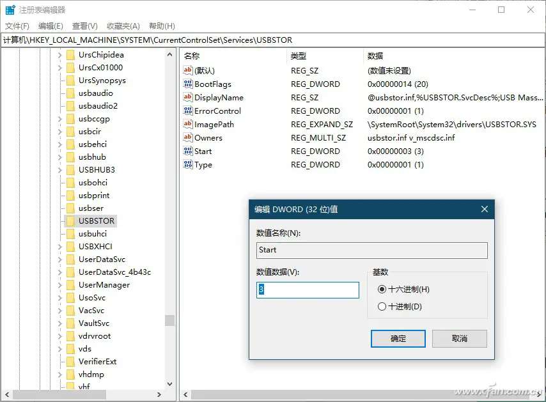The image size is (546, 402).
Task: Click the USBSTOR folder icon
Action: pos(70,221)
